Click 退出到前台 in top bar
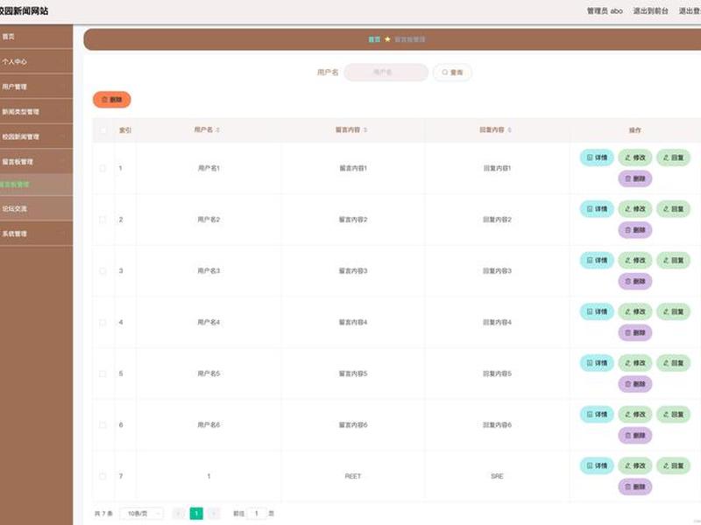 coord(650,11)
